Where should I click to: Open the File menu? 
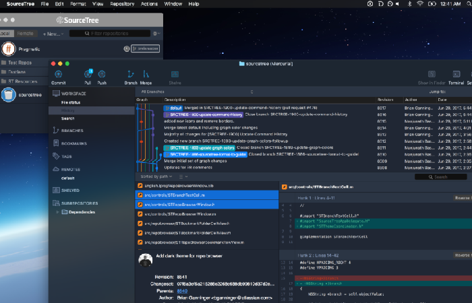(45, 4)
